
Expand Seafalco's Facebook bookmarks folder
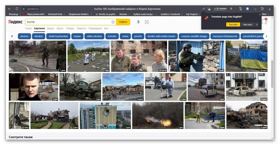tap(172, 14)
